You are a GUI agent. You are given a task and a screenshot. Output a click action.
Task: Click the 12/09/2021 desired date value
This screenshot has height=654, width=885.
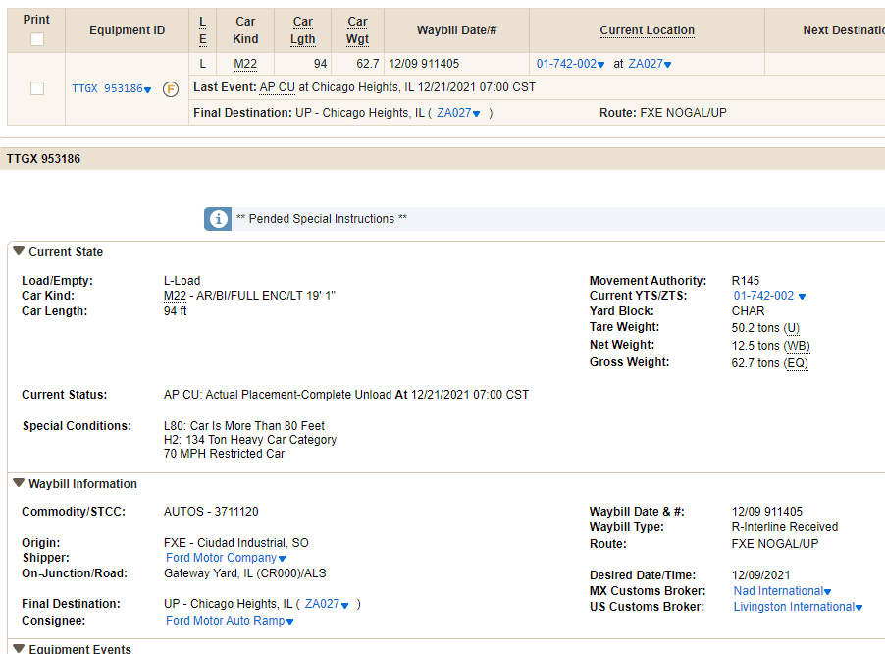click(x=760, y=575)
